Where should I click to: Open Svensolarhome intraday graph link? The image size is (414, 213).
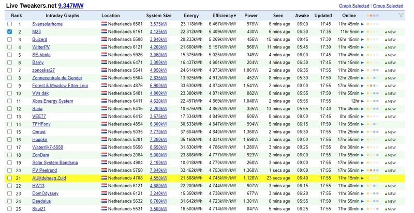pyautogui.click(x=48, y=24)
